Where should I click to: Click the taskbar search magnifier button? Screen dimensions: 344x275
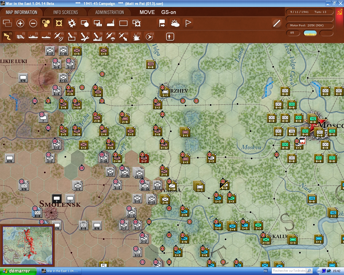pos(309,271)
